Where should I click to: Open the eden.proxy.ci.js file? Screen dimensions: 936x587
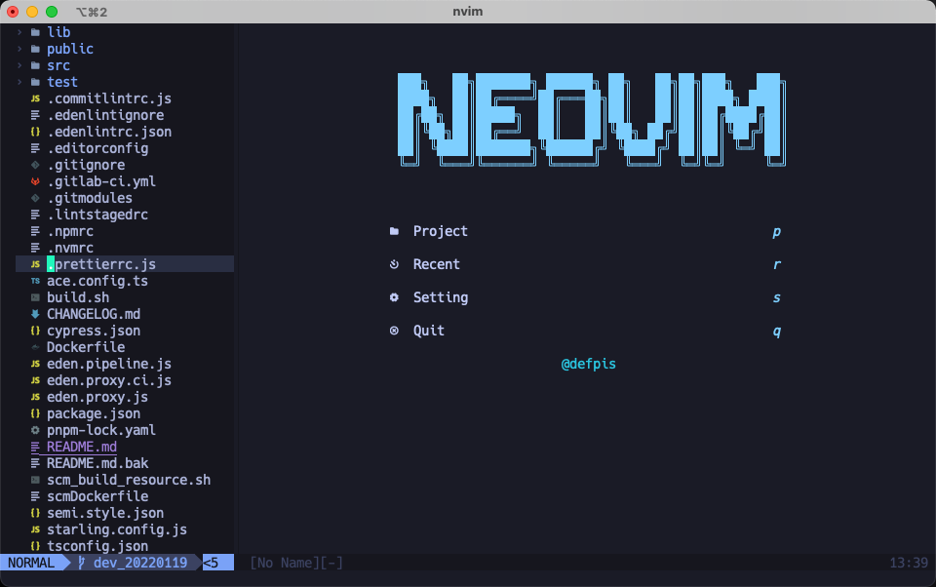pos(109,380)
